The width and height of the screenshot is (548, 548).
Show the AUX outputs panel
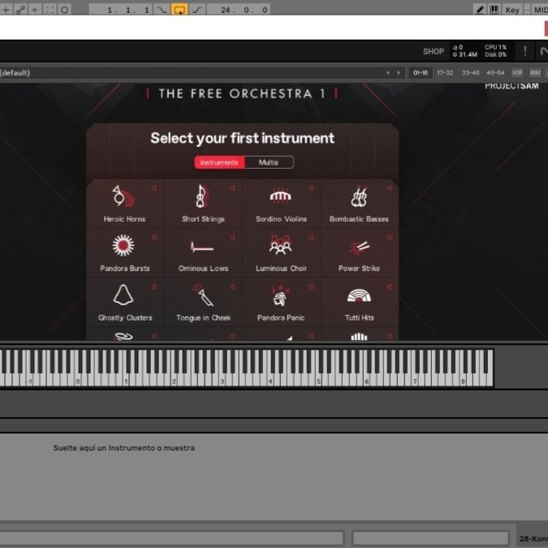click(535, 73)
